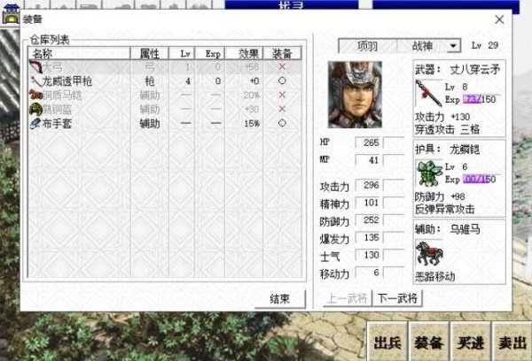Click the 装备 bottom button
The image size is (532, 361).
429,342
